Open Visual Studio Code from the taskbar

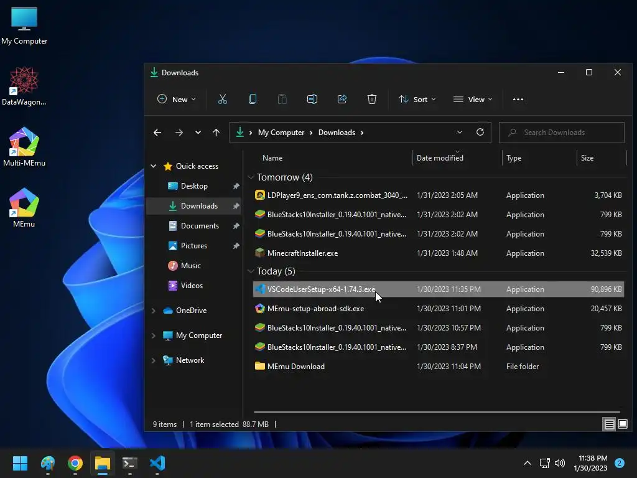tap(157, 463)
